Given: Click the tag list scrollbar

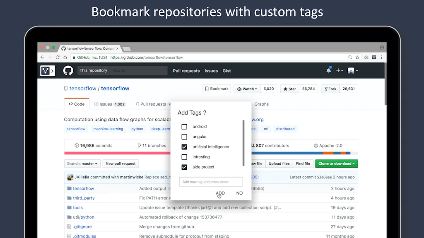Looking at the screenshot, I should (243, 143).
